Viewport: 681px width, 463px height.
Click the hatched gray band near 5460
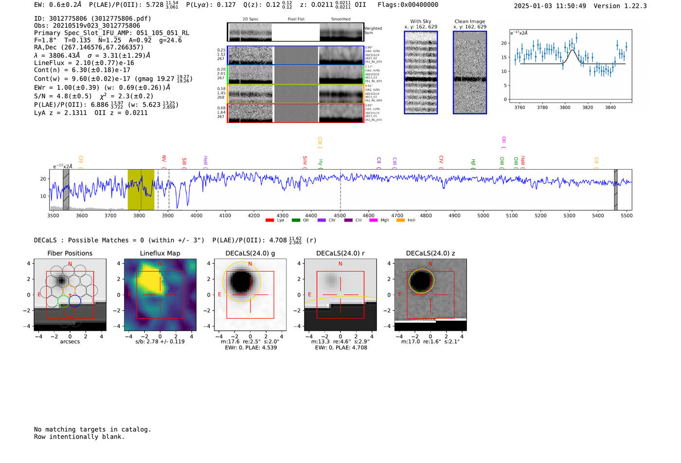(x=616, y=189)
